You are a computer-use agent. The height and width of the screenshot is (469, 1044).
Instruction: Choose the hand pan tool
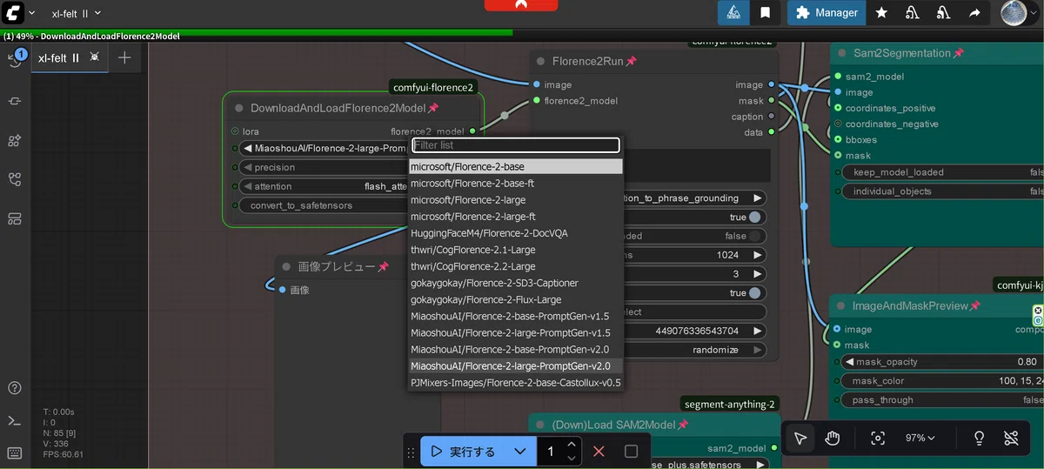click(832, 438)
